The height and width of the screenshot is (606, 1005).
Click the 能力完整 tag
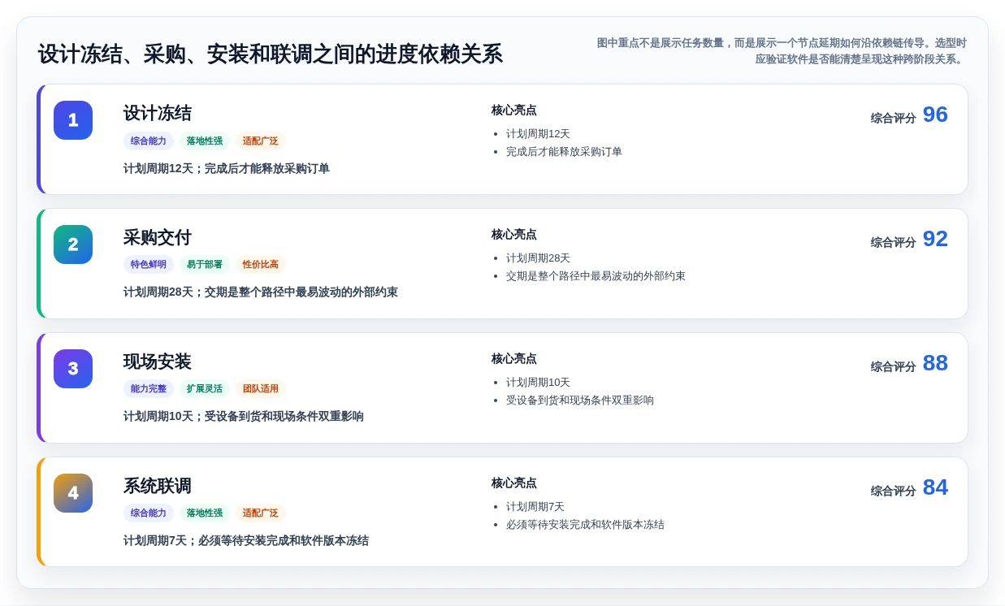[149, 389]
